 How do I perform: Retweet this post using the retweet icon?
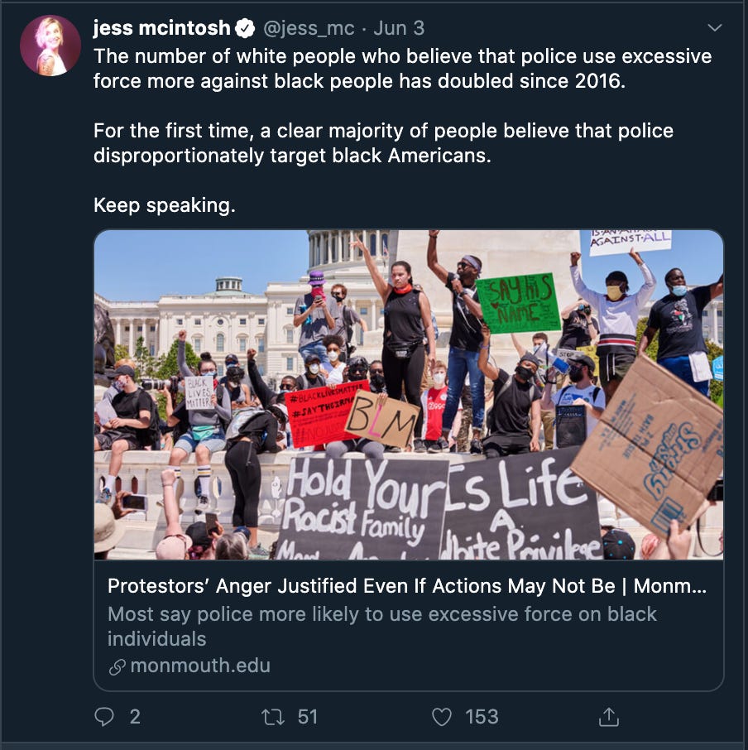click(x=273, y=717)
